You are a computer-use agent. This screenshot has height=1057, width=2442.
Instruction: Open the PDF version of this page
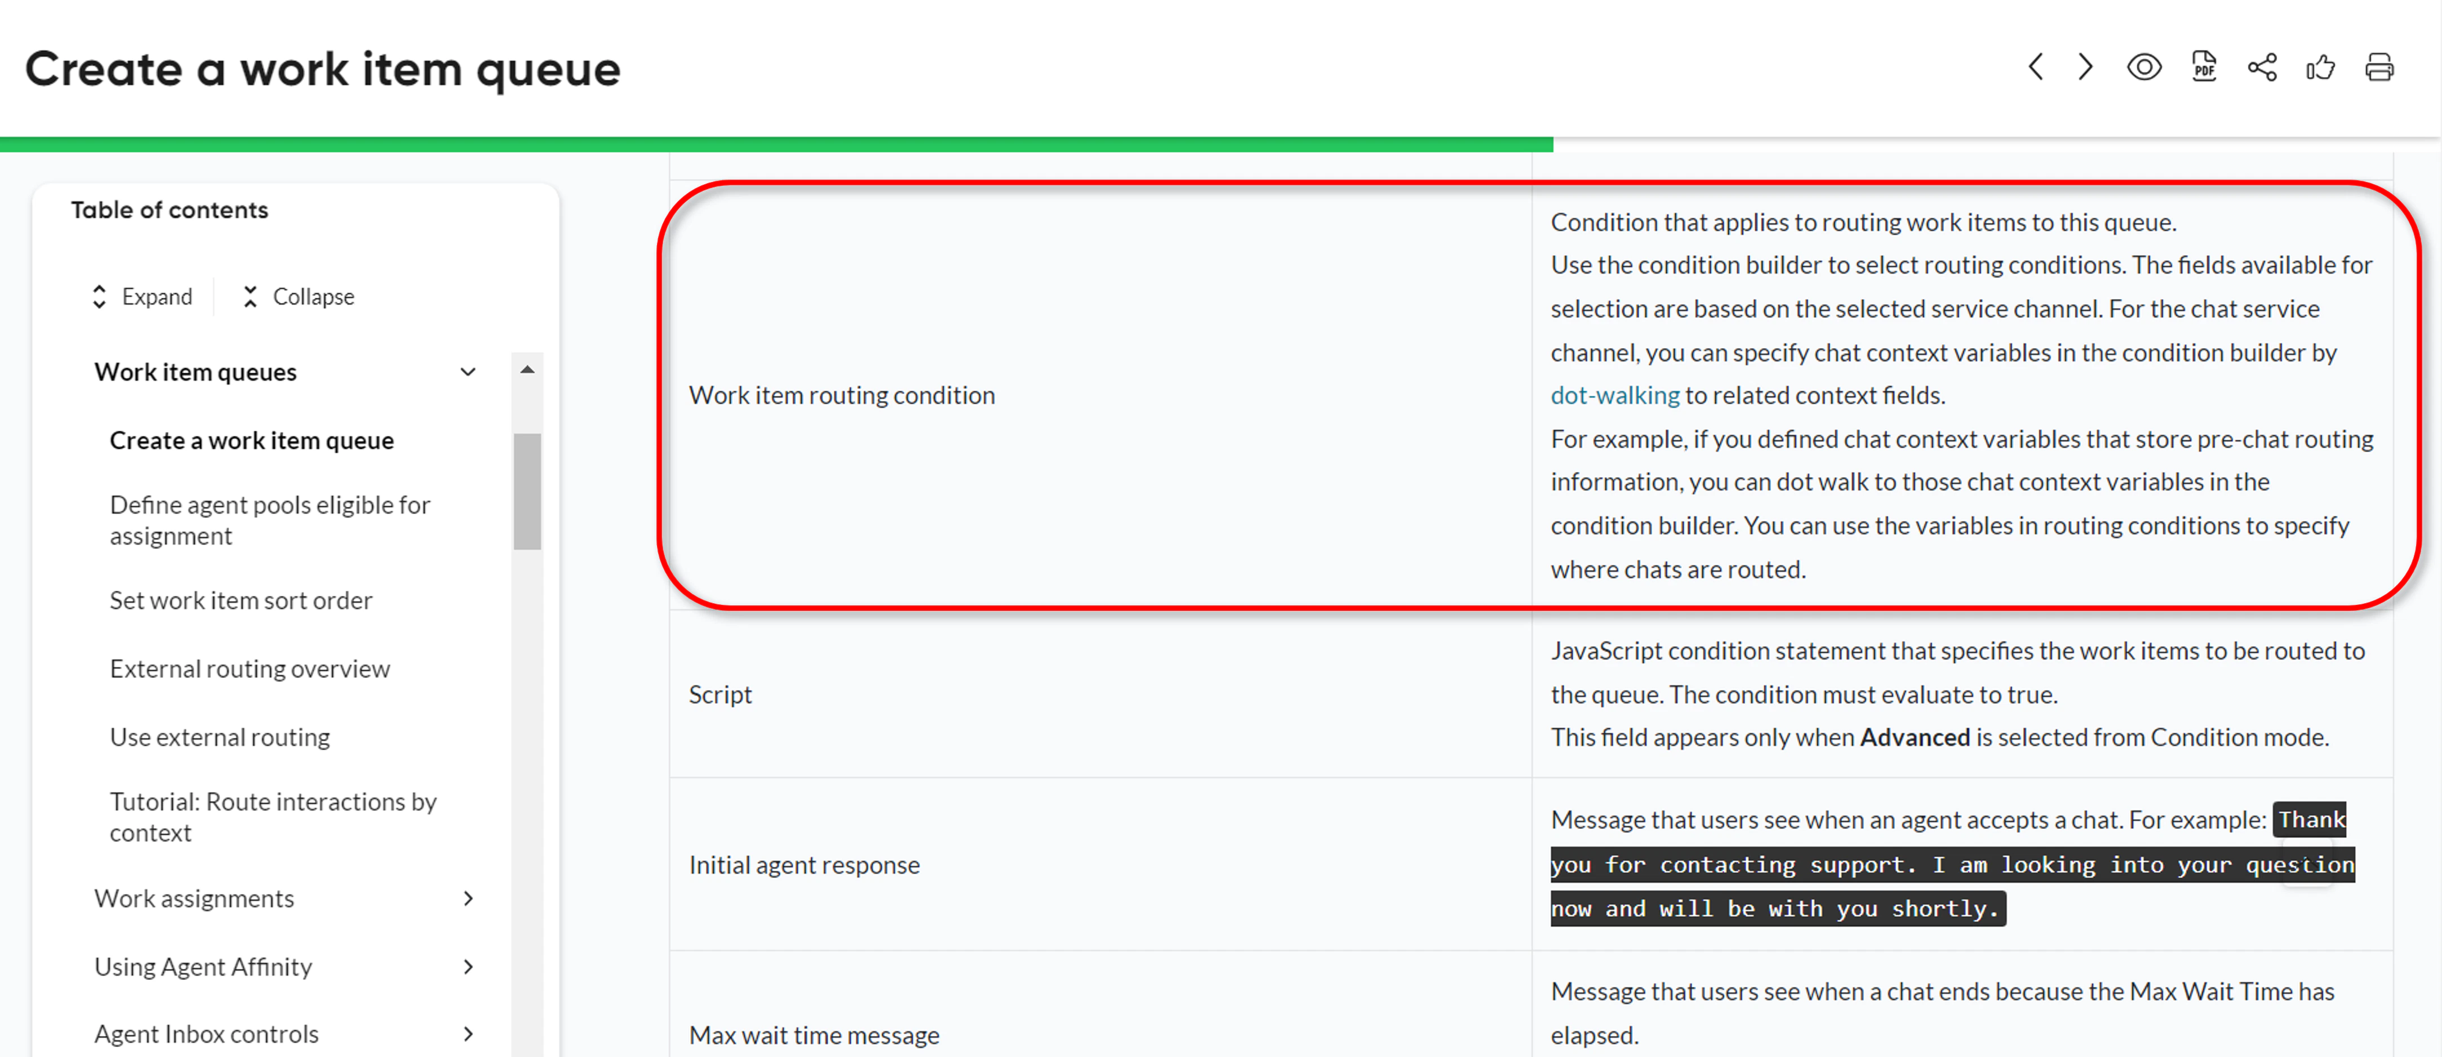click(x=2203, y=66)
